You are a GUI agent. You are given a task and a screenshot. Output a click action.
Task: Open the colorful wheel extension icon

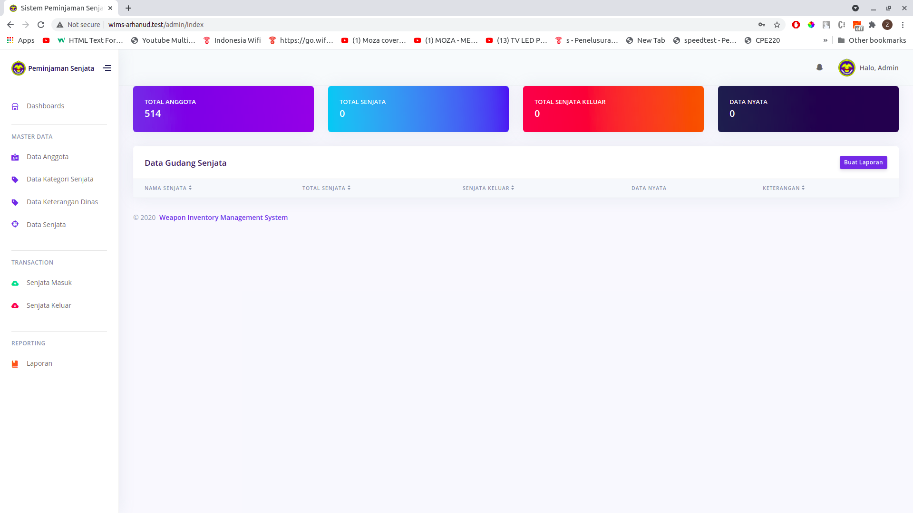coord(811,25)
